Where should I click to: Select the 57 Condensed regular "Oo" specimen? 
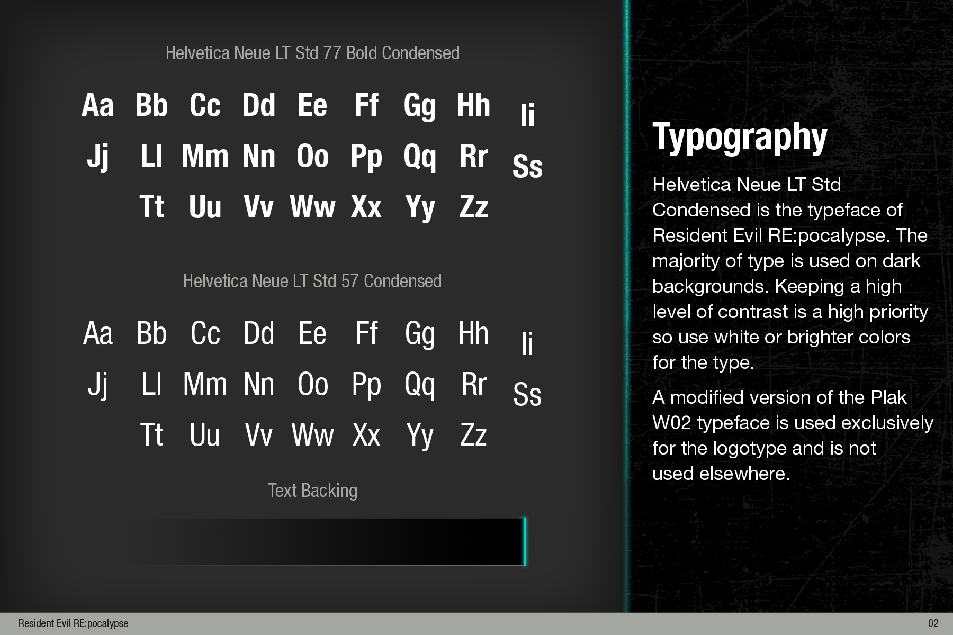tap(312, 384)
